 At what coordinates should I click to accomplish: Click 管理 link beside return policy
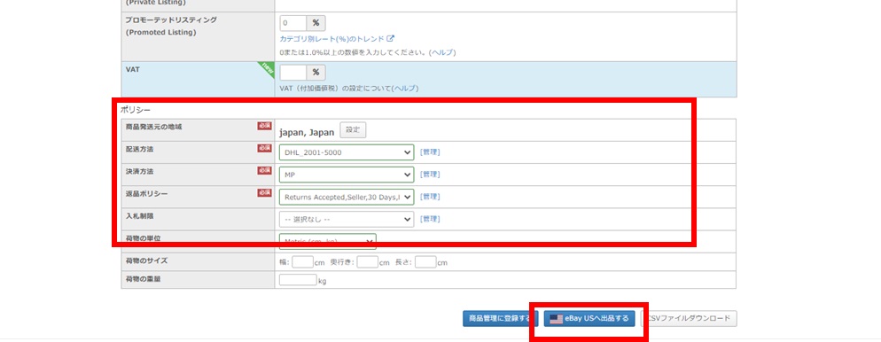(x=430, y=197)
